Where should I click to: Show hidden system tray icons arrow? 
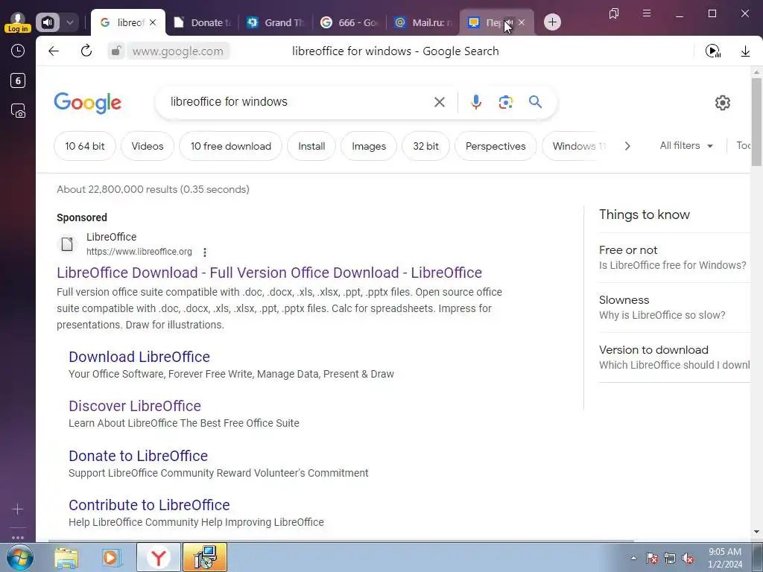click(633, 558)
